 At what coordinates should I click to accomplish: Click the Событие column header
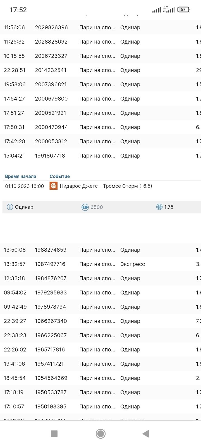tap(60, 176)
